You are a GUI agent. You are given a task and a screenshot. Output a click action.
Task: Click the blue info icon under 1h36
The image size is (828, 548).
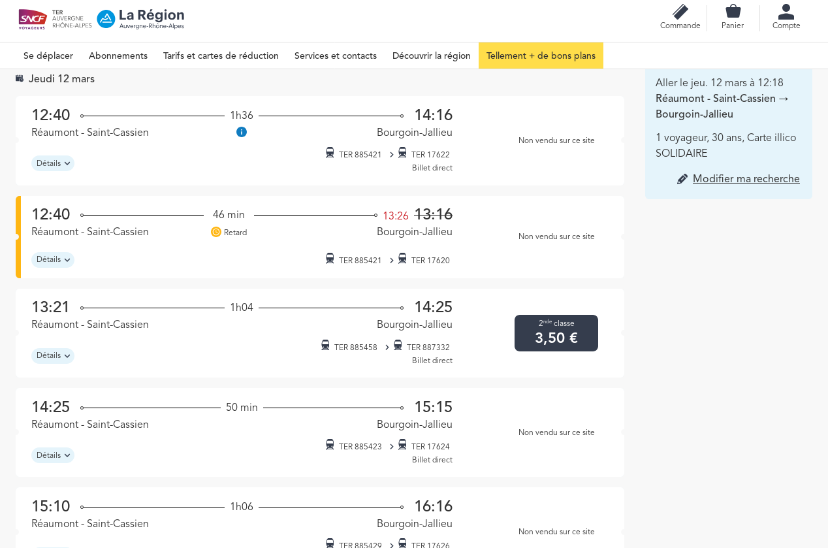pyautogui.click(x=242, y=132)
